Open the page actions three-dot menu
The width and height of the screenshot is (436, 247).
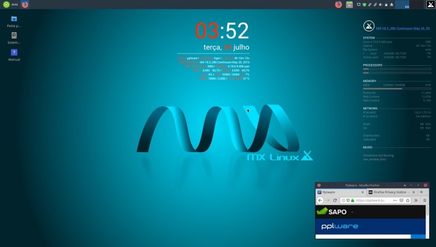(395, 200)
